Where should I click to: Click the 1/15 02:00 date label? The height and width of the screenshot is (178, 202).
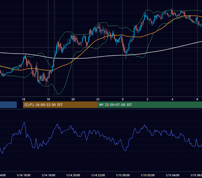tap(148, 175)
